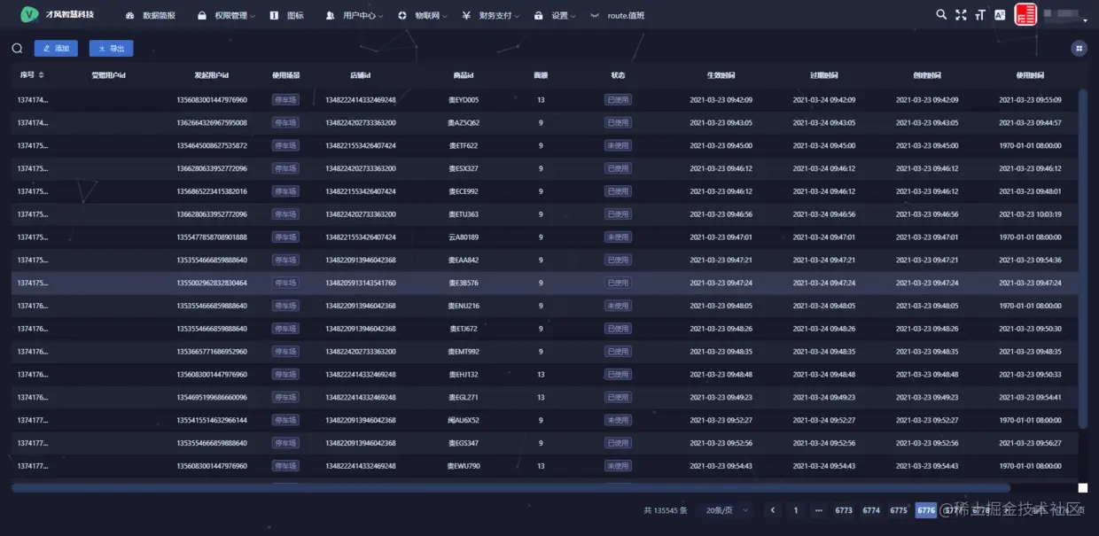Open the table search icon beside 添加

17,49
